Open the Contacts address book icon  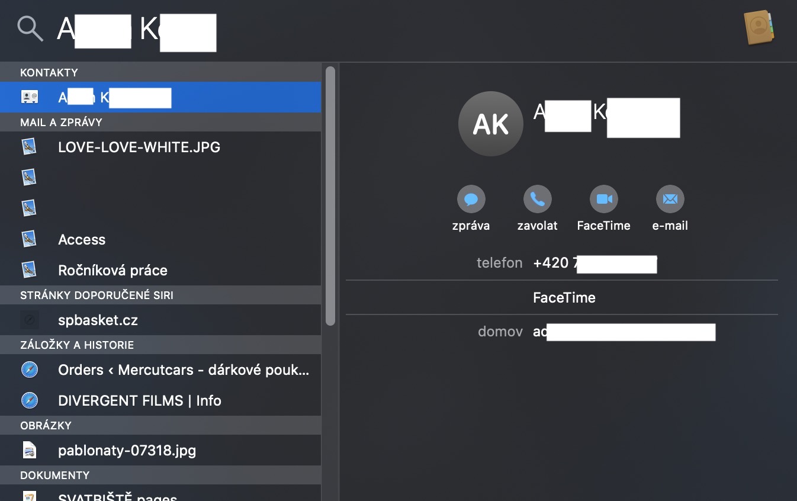point(759,27)
